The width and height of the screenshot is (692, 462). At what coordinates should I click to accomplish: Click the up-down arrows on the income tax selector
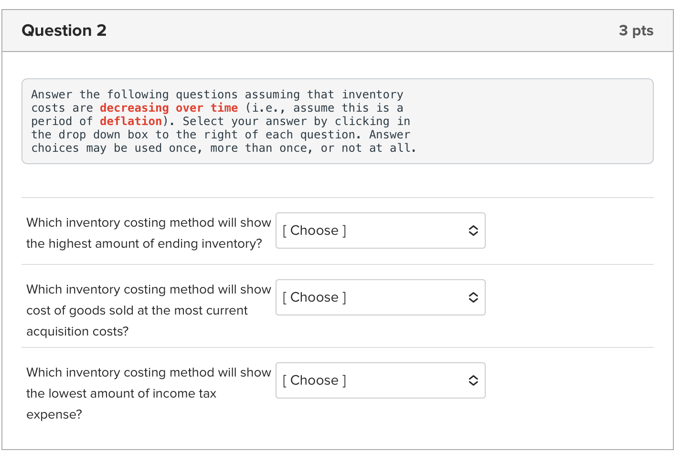(x=473, y=380)
